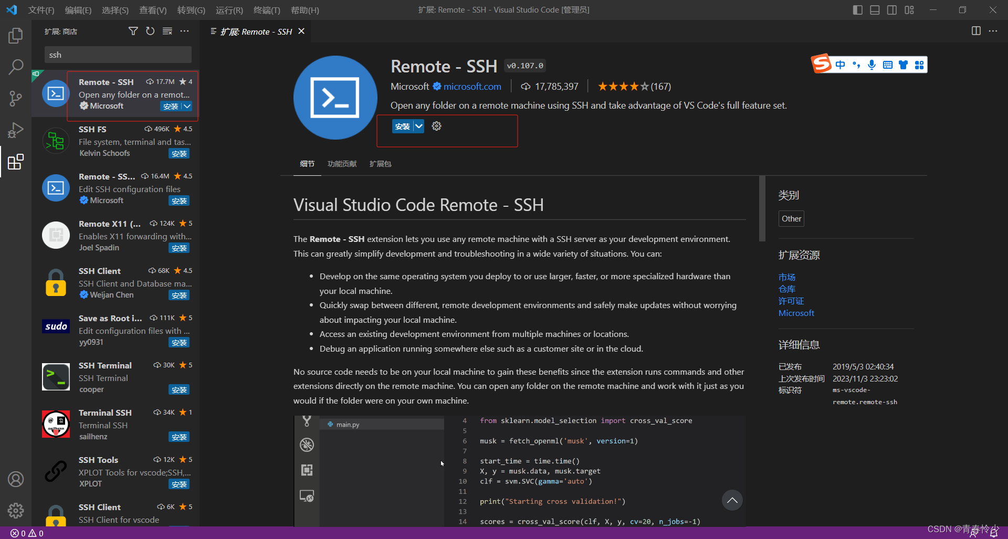Open the 运行(R) menu
The image size is (1008, 539).
229,10
